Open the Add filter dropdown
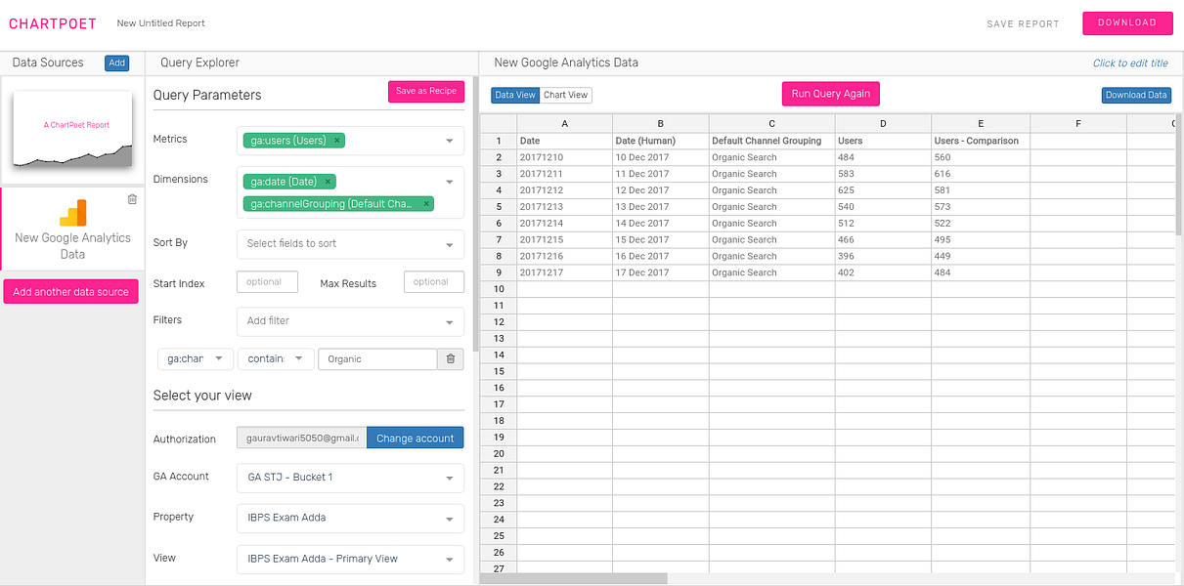 tap(350, 321)
